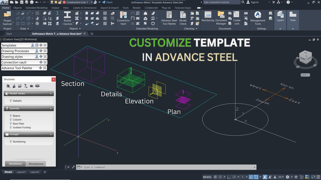
Task: Toggle Ortho mode in status bar
Action: 229,177
